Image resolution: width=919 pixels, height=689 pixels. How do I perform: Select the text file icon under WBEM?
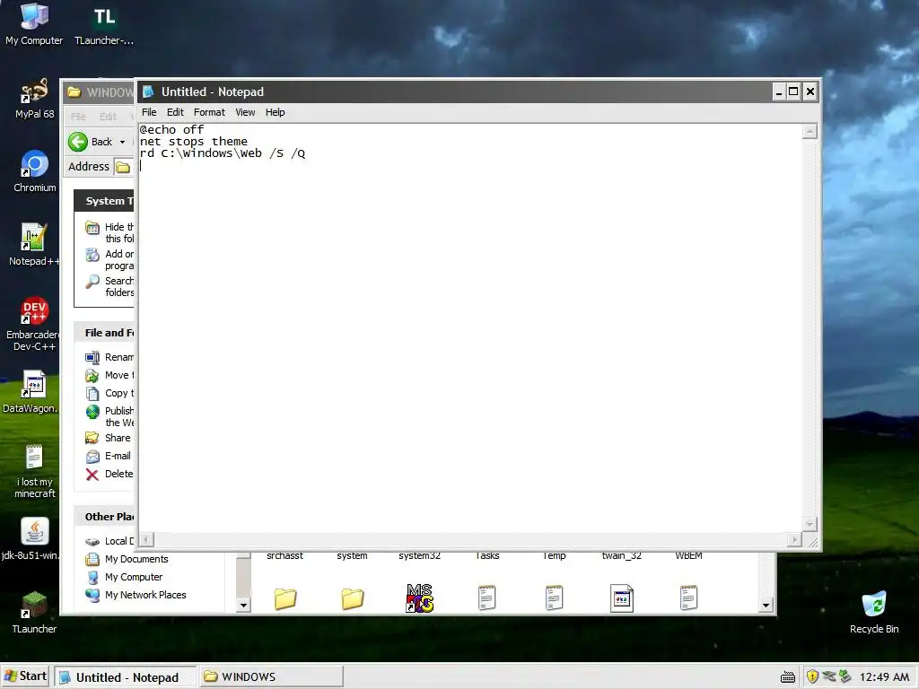tap(688, 598)
